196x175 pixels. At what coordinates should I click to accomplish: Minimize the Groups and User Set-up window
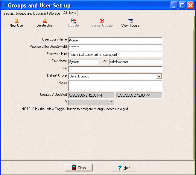tap(174, 5)
